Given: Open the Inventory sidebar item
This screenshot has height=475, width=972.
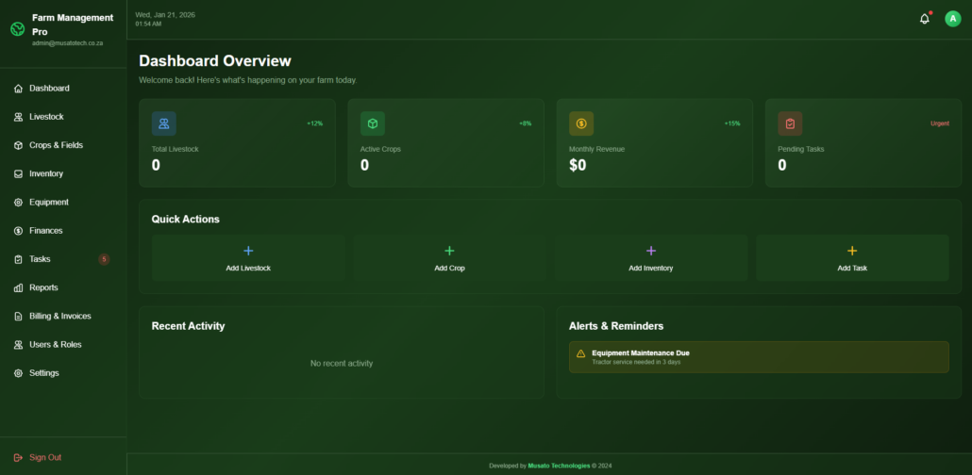Looking at the screenshot, I should point(46,173).
